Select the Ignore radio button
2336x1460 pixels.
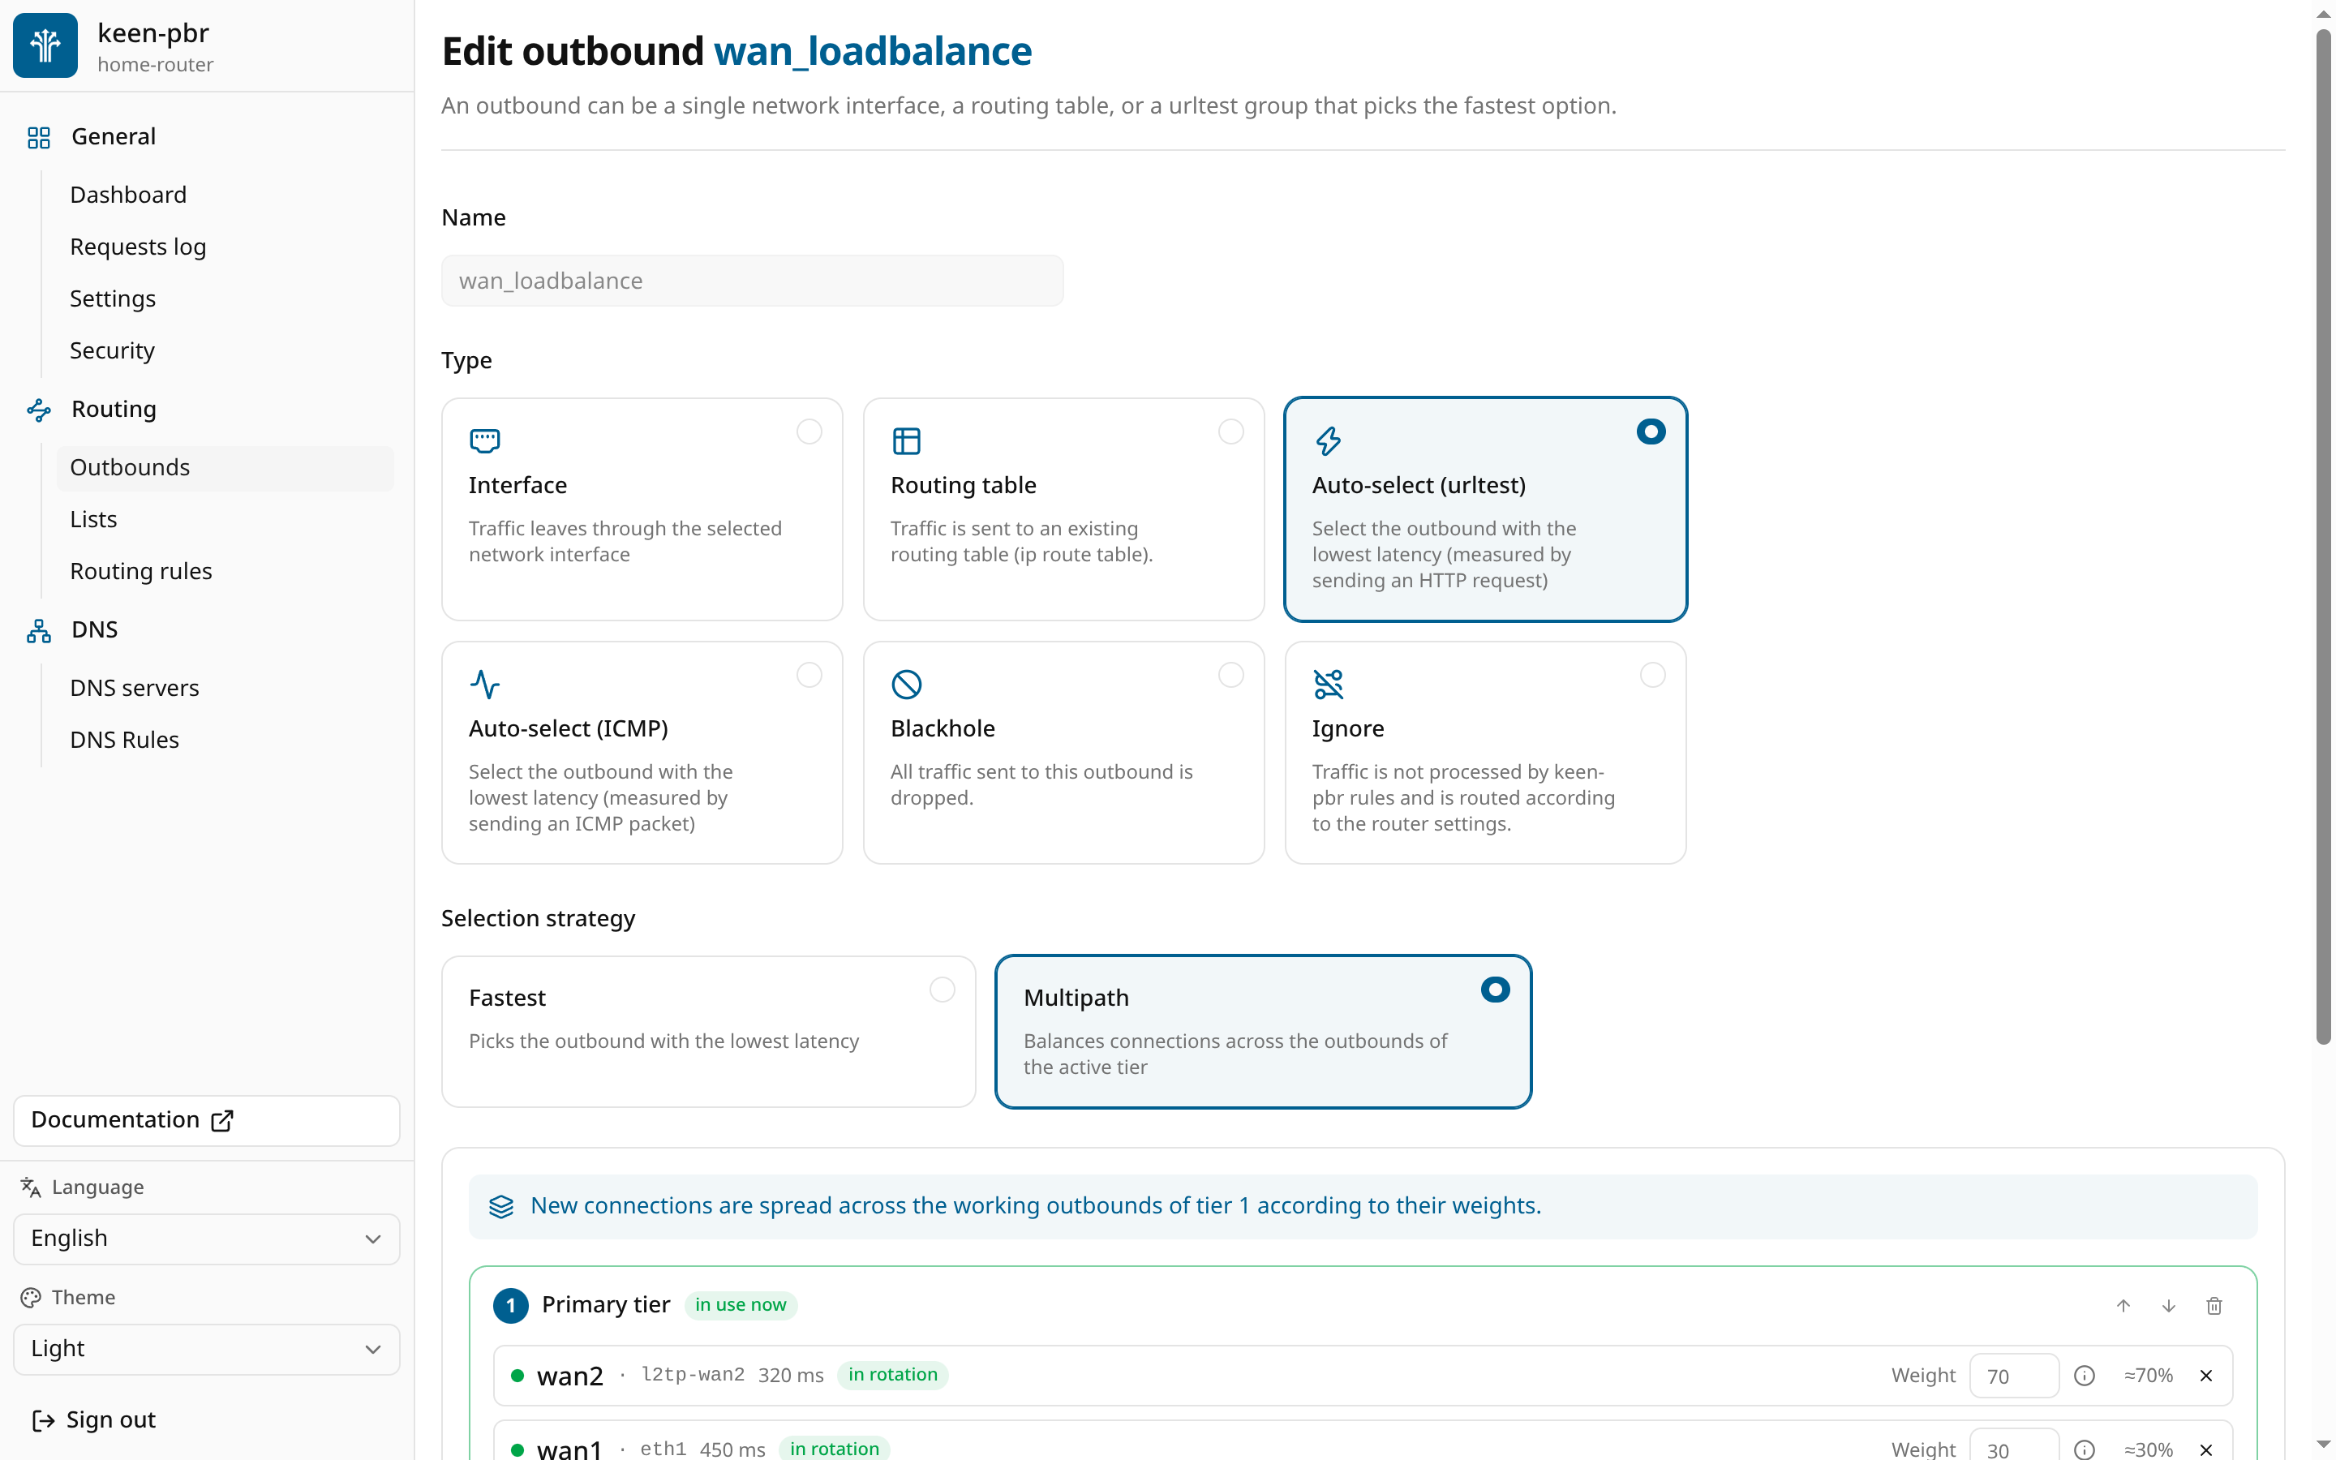click(1652, 675)
